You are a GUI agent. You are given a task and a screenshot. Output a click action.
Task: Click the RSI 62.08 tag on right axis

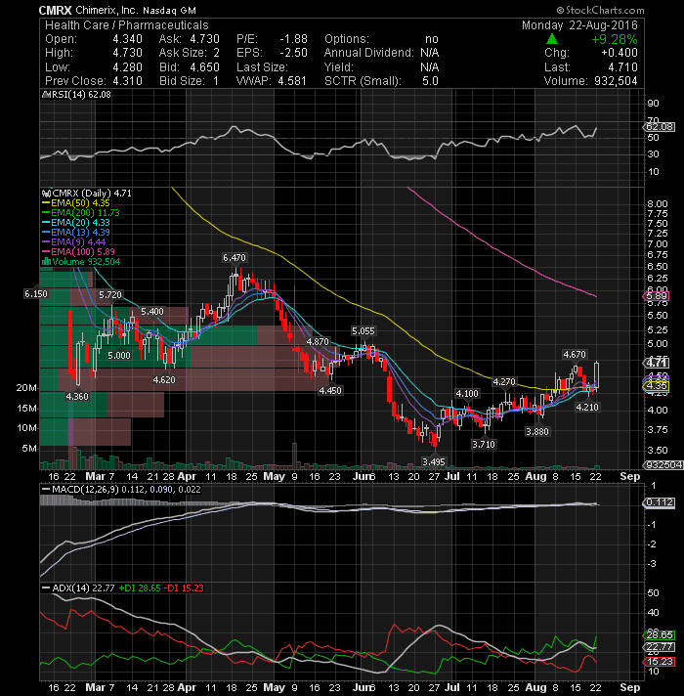click(x=660, y=127)
